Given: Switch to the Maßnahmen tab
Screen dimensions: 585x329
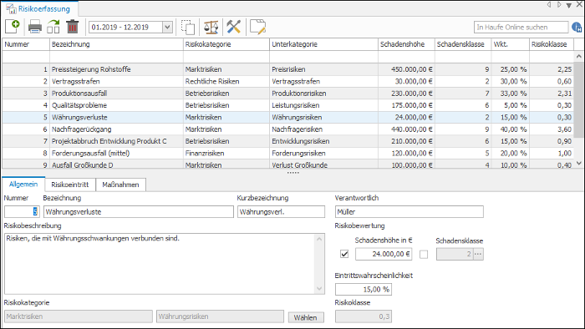Looking at the screenshot, I should [120, 185].
